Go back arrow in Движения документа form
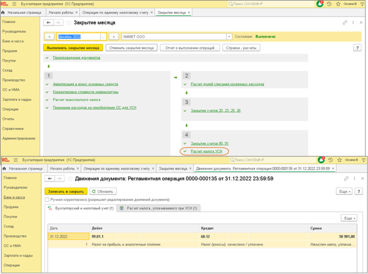 click(50, 178)
